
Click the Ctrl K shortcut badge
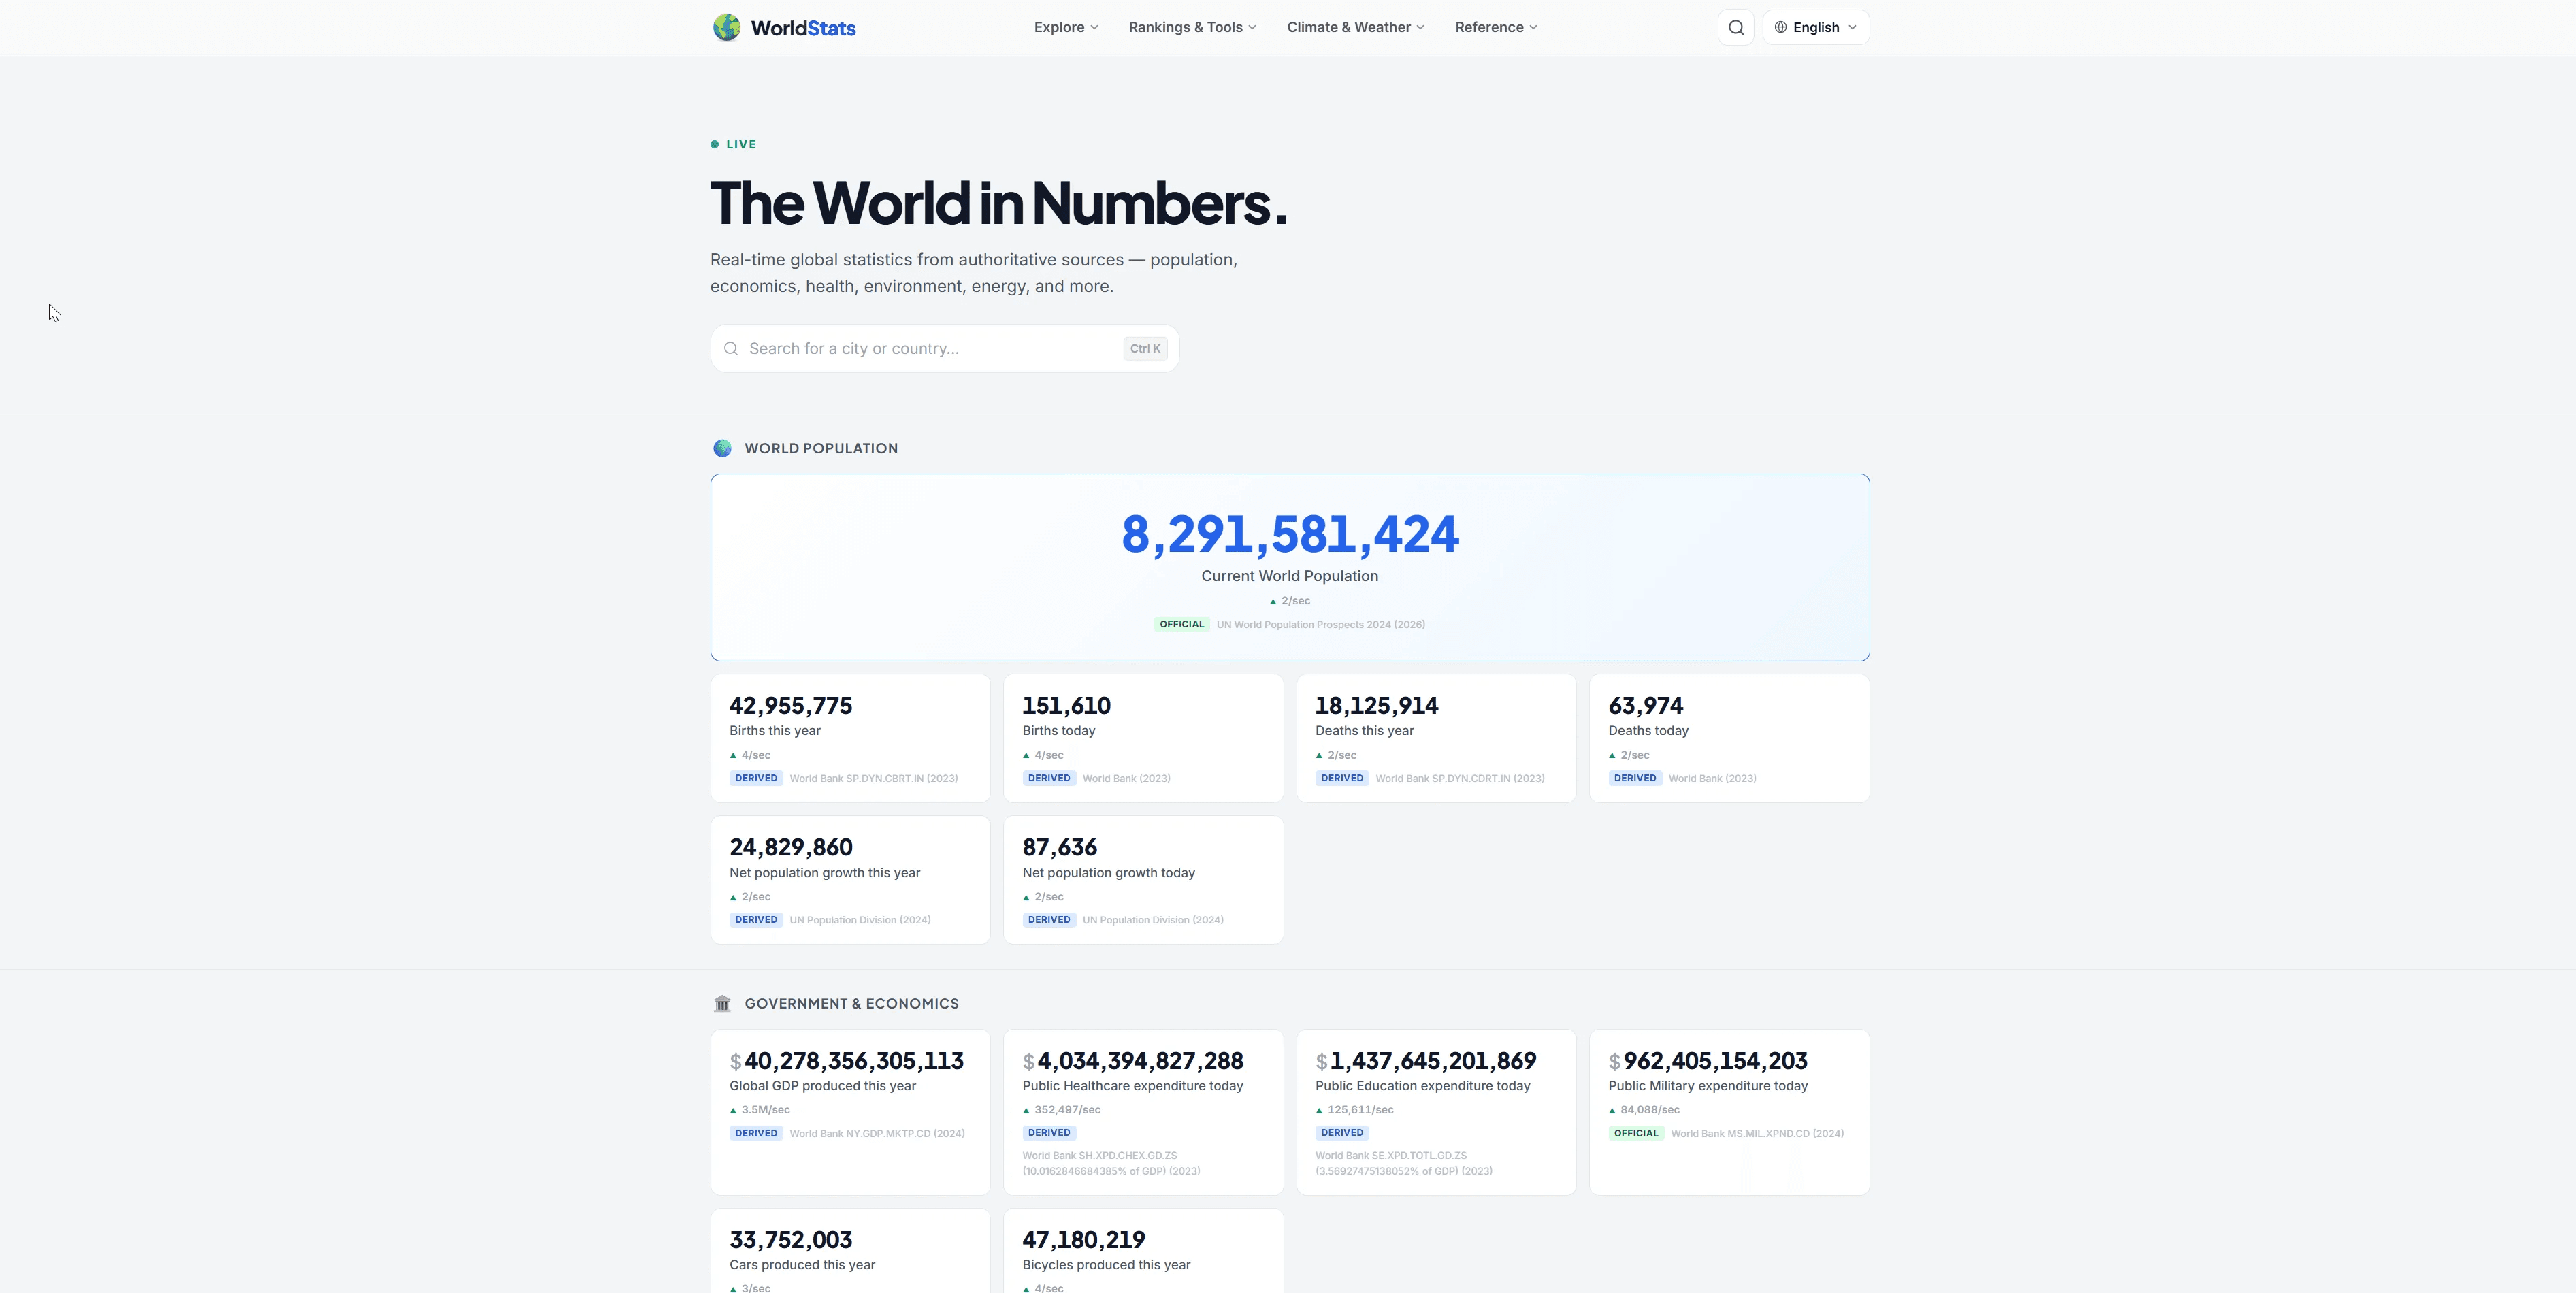point(1145,348)
